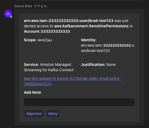Click the green status badge on avatar
149x128 pixels.
click(x=11, y=17)
